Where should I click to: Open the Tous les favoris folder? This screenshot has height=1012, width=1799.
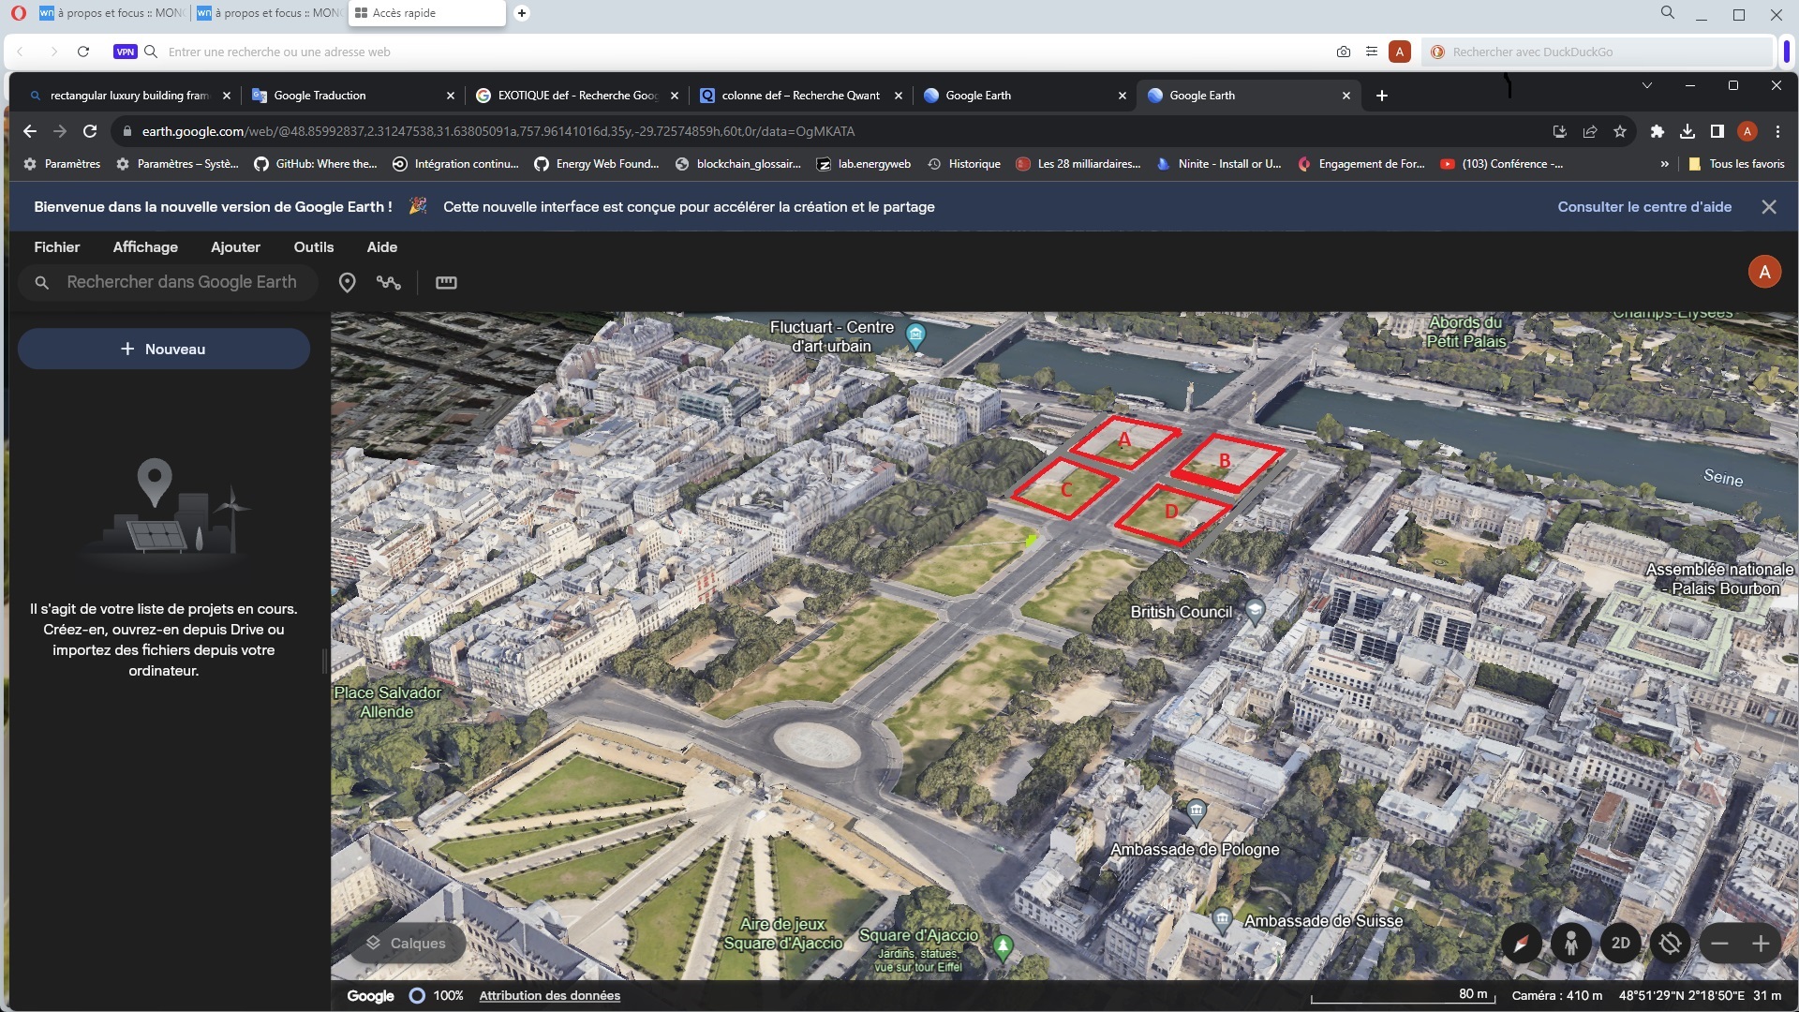coord(1737,164)
